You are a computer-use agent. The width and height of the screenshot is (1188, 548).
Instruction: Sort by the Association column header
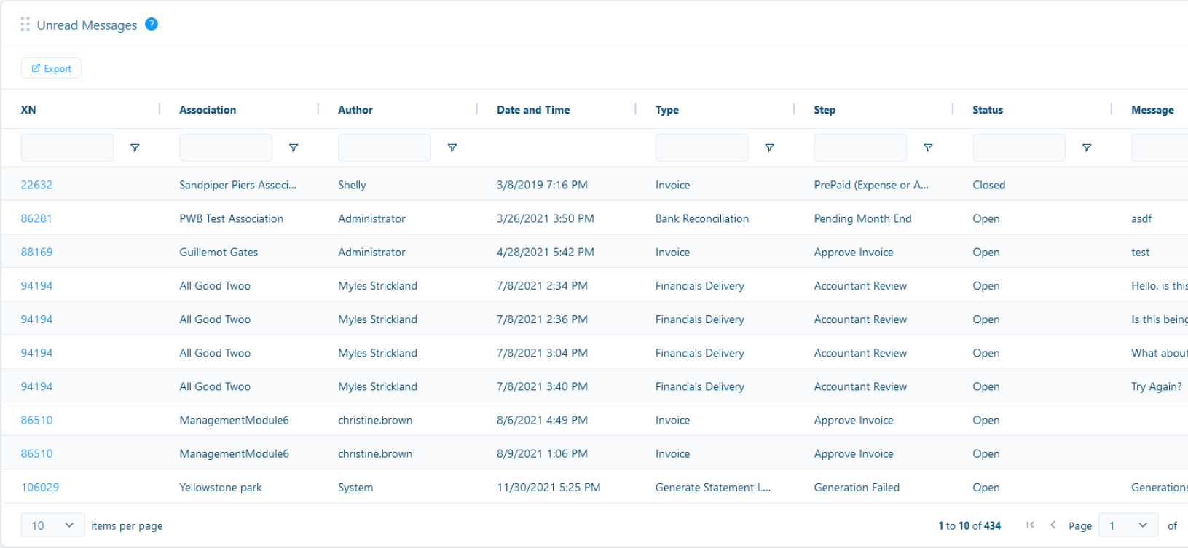208,110
